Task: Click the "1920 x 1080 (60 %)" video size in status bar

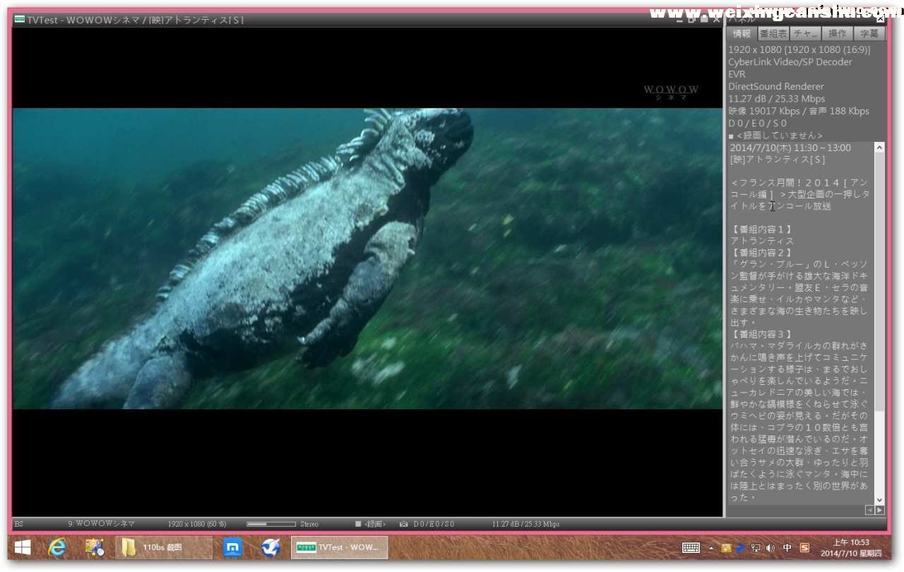Action: pos(197,524)
